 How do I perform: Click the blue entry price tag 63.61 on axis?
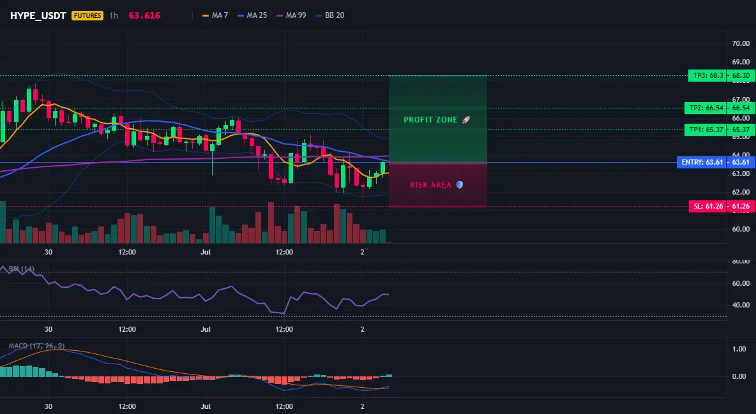click(741, 163)
